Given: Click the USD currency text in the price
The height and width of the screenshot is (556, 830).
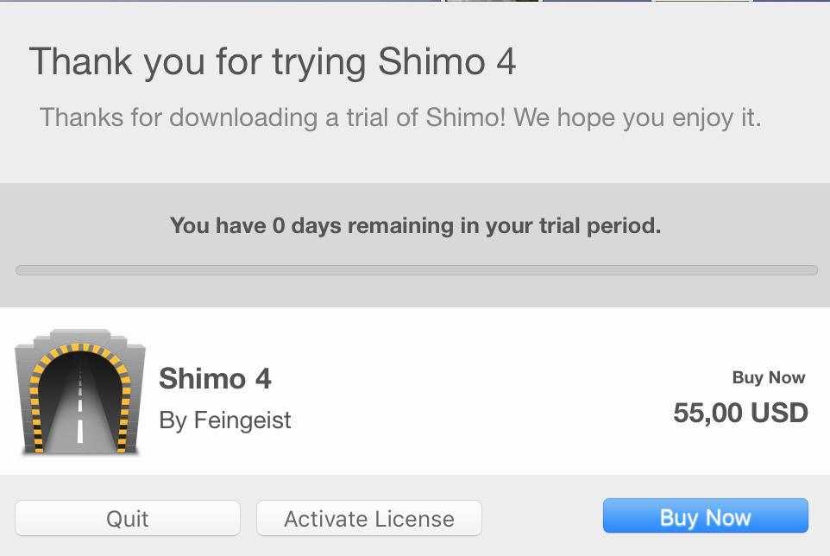Looking at the screenshot, I should [x=779, y=413].
